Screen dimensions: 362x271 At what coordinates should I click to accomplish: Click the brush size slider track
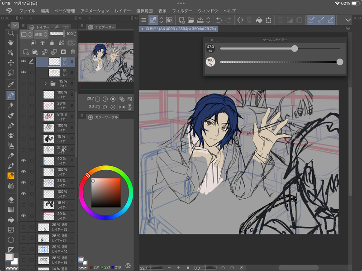click(280, 49)
